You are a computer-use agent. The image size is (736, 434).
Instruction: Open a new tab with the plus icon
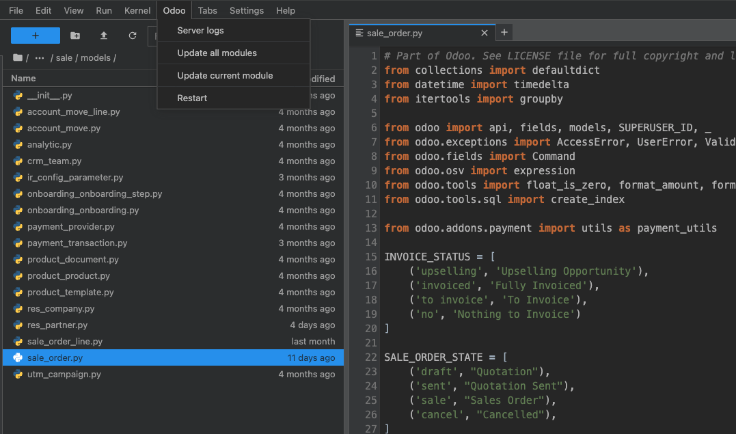tap(504, 32)
